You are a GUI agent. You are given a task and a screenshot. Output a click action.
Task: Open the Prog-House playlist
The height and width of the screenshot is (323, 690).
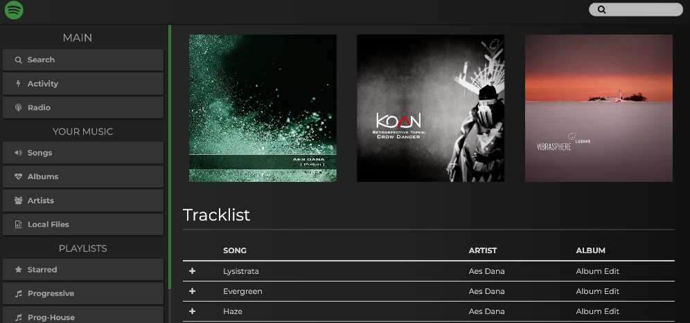tap(83, 315)
